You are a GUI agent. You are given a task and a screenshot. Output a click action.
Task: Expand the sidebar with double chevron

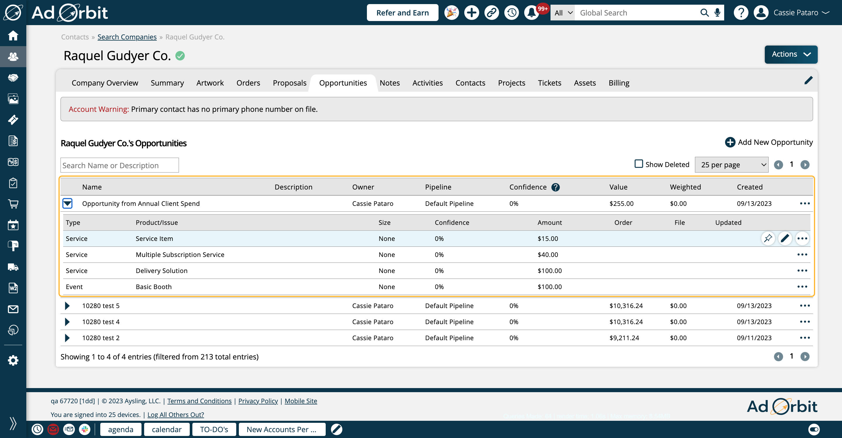[13, 423]
